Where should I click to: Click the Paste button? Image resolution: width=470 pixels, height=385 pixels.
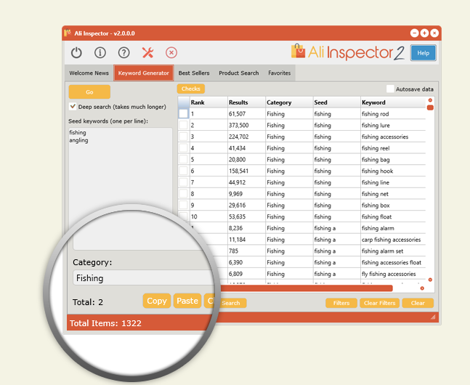click(187, 301)
